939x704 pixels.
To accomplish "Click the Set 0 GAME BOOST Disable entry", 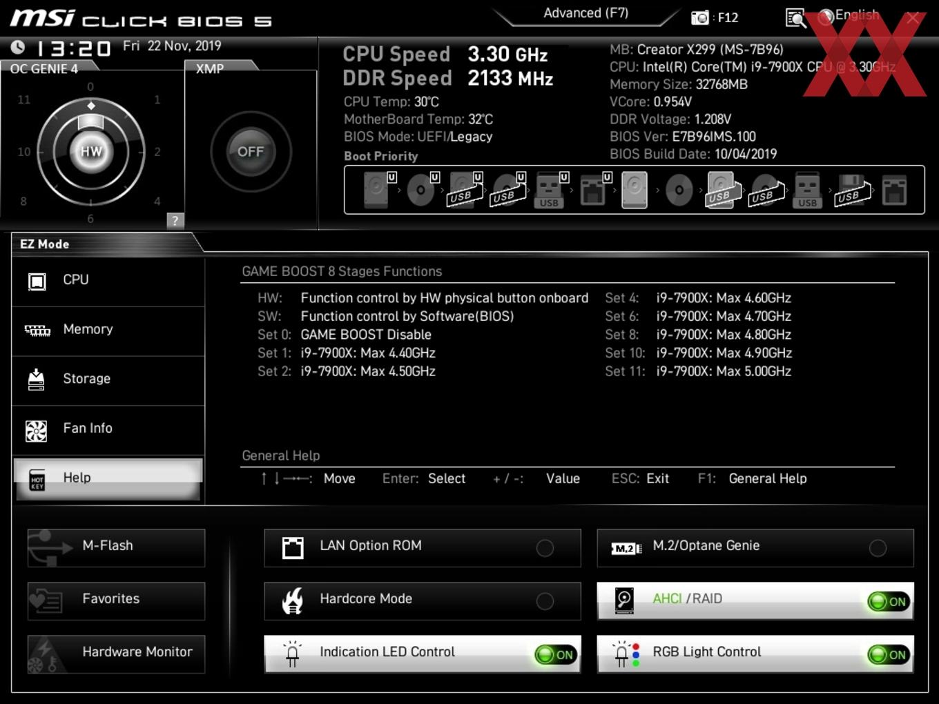I will pos(345,335).
